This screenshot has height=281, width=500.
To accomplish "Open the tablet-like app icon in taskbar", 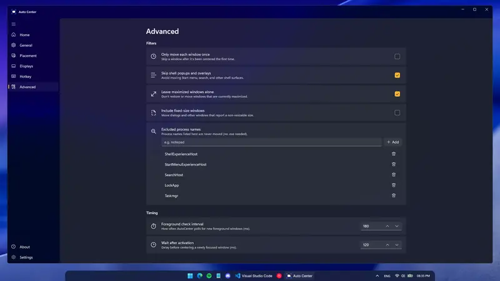I will tap(218, 276).
